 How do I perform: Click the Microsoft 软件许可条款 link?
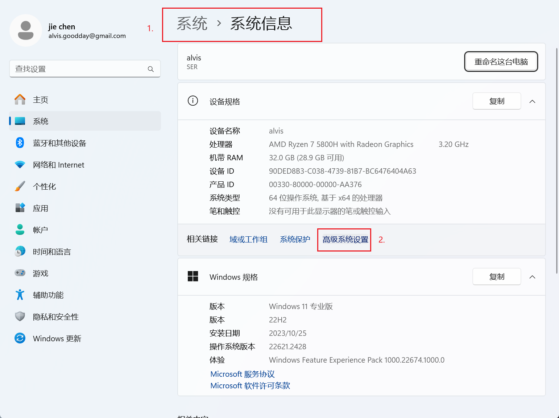point(250,386)
